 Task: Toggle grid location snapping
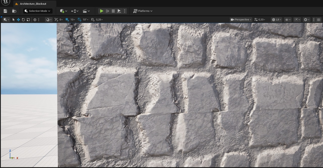point(67,20)
